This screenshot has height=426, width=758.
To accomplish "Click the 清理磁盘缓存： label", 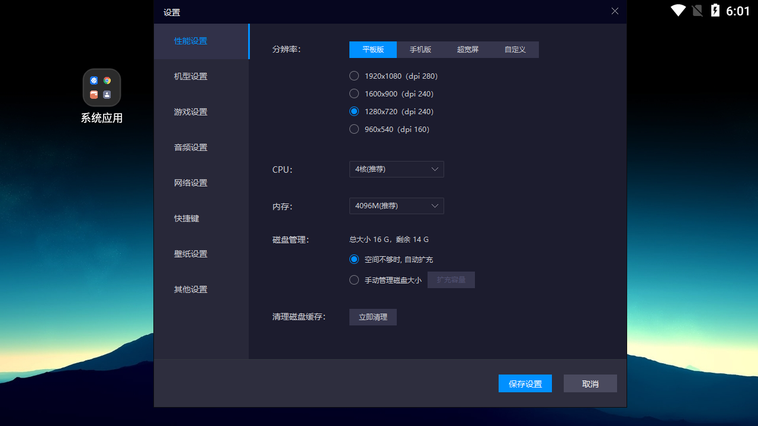I will tap(299, 317).
